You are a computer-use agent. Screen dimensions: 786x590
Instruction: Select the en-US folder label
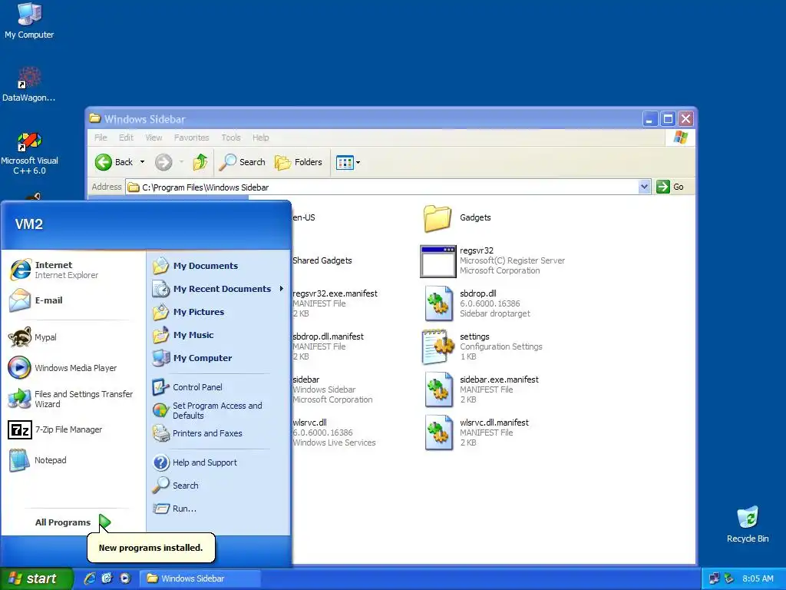(x=304, y=217)
